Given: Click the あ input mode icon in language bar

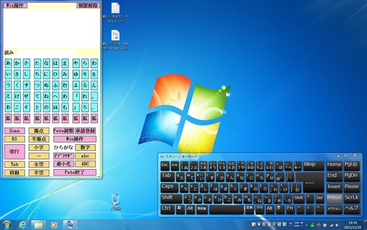Looking at the screenshot, I should 264,224.
